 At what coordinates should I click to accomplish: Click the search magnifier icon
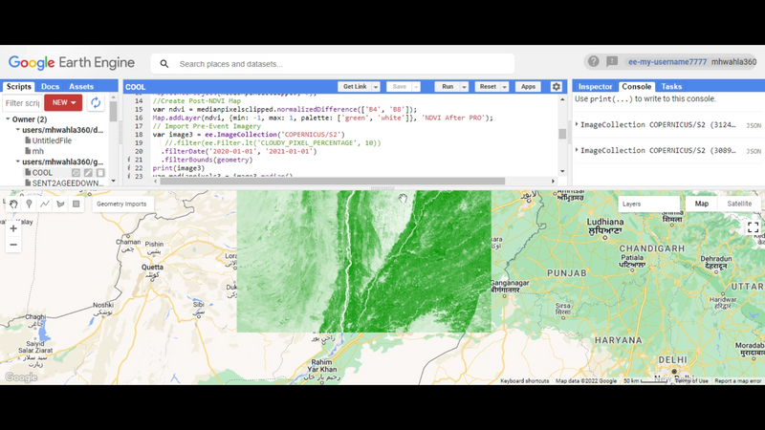click(164, 64)
